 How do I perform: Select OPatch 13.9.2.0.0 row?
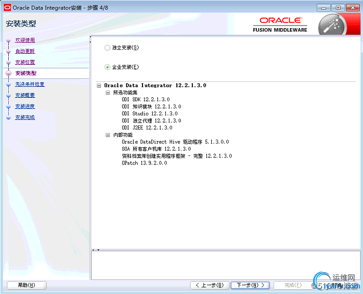[144, 163]
